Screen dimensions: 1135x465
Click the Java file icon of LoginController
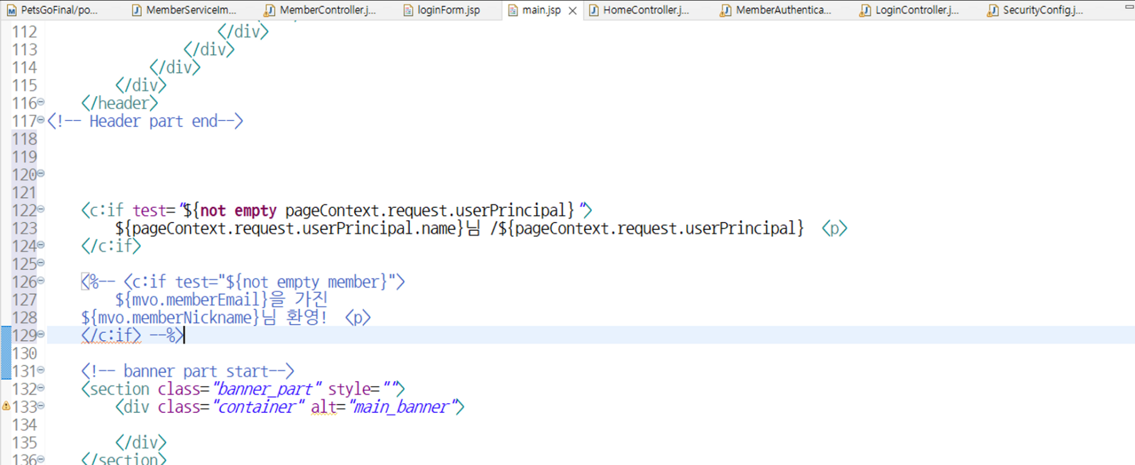865,10
